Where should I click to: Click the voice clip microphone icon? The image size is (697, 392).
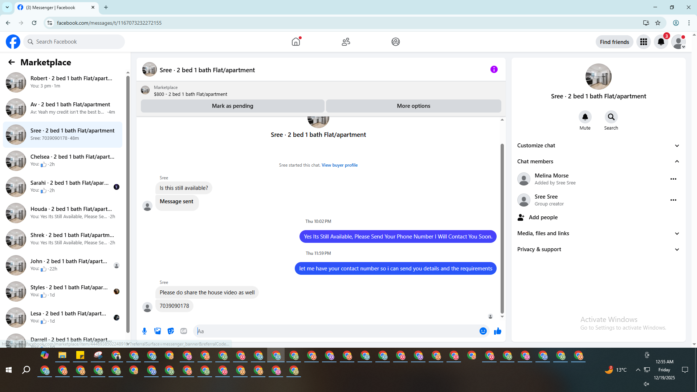144,331
